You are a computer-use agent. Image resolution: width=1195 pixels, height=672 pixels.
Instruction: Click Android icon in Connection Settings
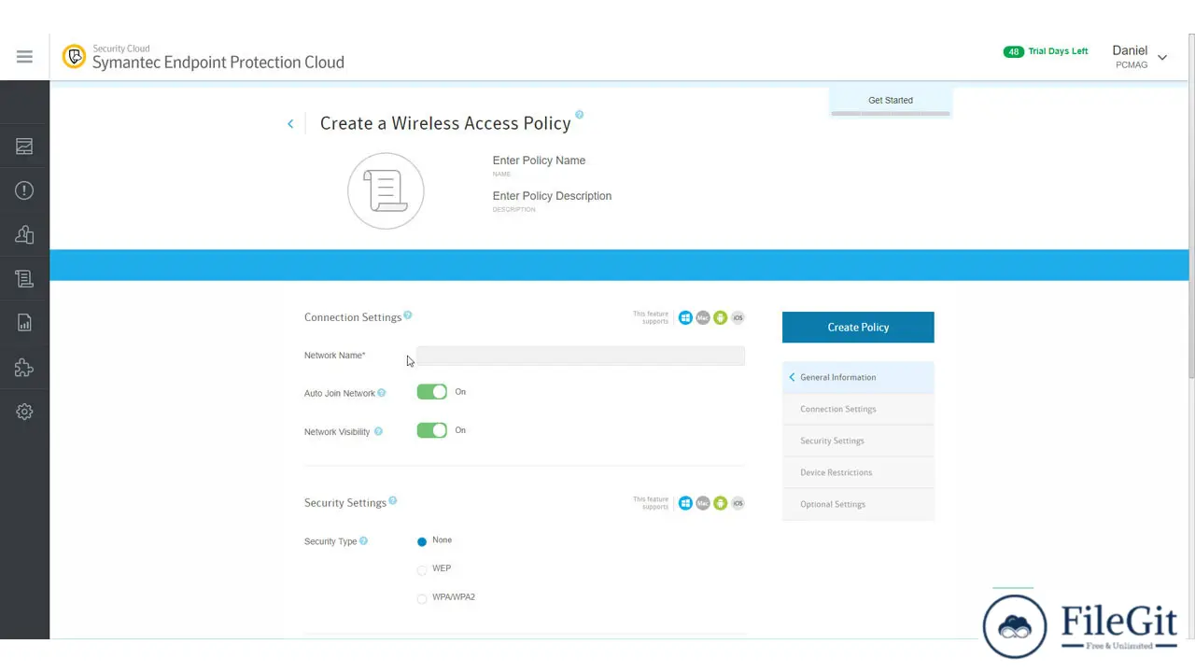720,317
